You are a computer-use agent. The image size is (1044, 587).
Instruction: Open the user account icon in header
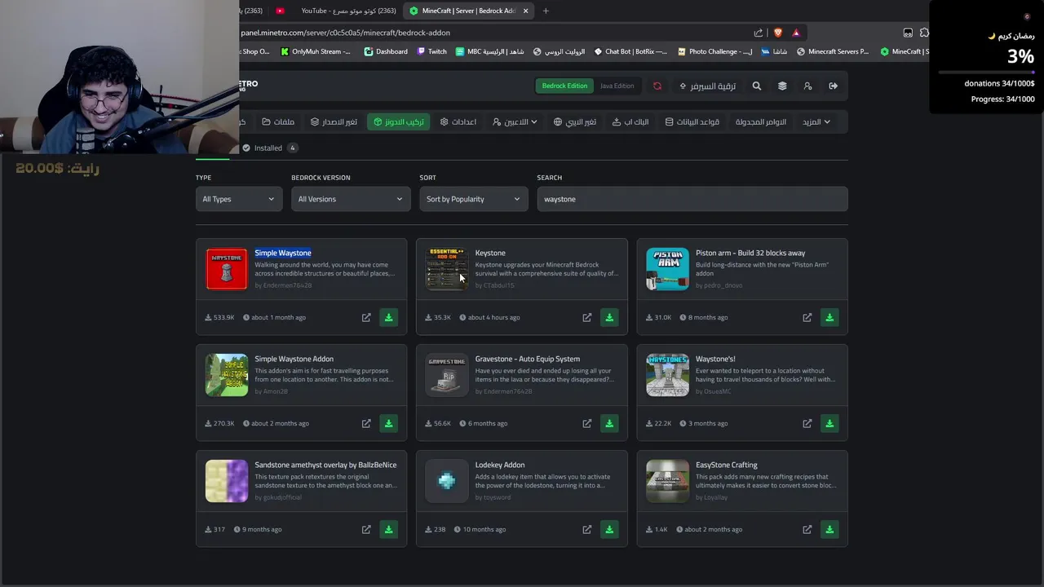[807, 86]
